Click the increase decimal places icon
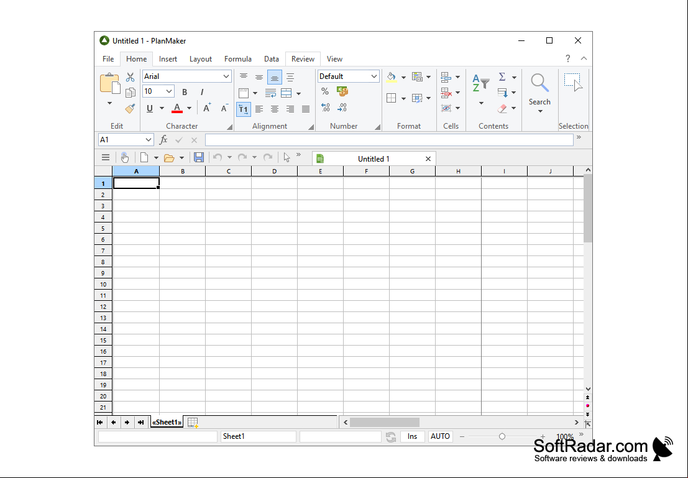The height and width of the screenshot is (478, 688). (x=326, y=108)
